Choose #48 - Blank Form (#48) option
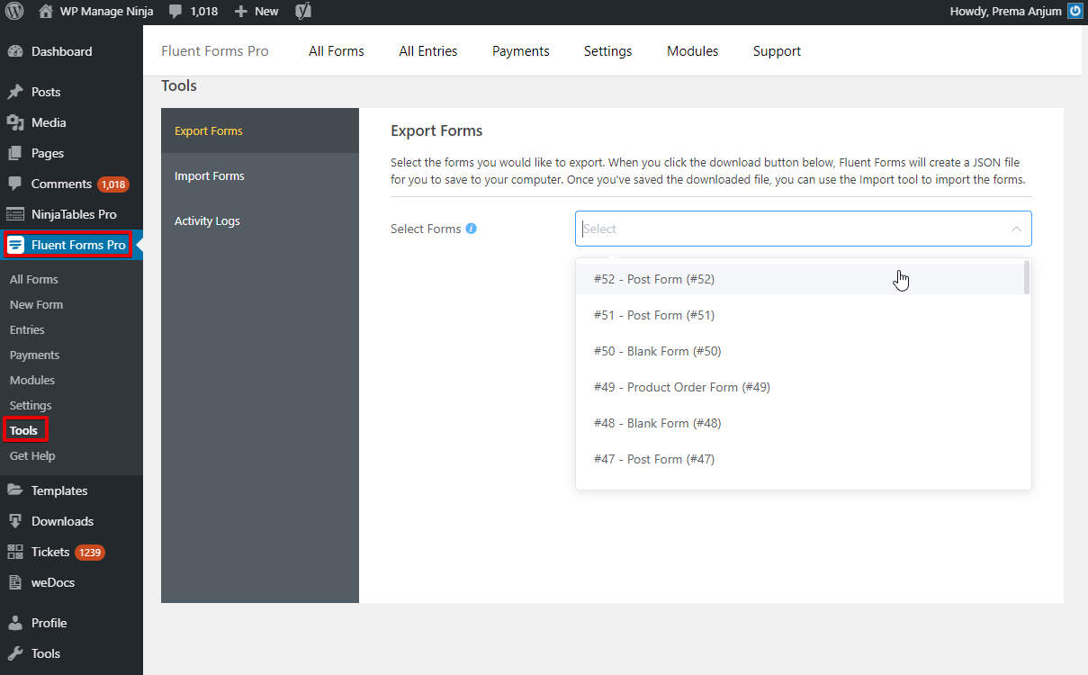Screen dimensions: 1088x675 pyautogui.click(x=801, y=423)
